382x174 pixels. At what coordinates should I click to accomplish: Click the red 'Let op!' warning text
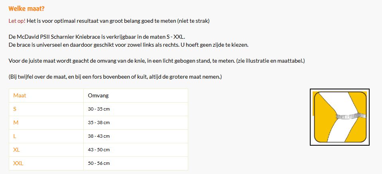[x=16, y=21]
